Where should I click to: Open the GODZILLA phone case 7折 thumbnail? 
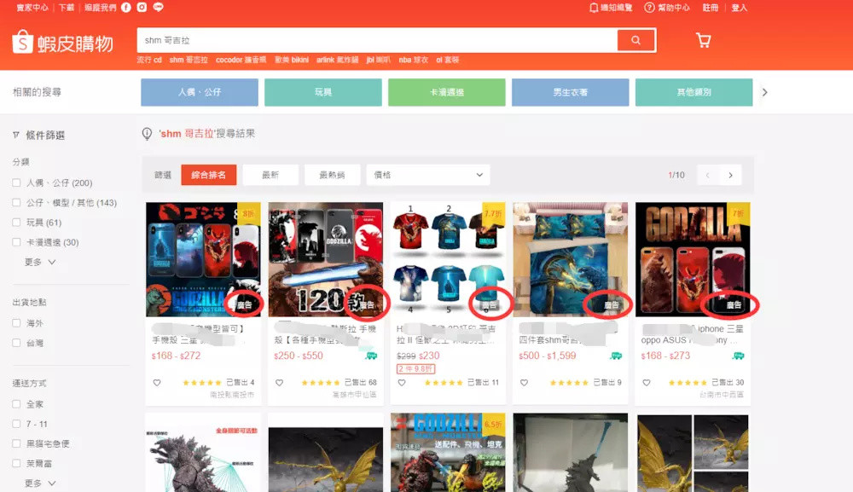point(693,259)
